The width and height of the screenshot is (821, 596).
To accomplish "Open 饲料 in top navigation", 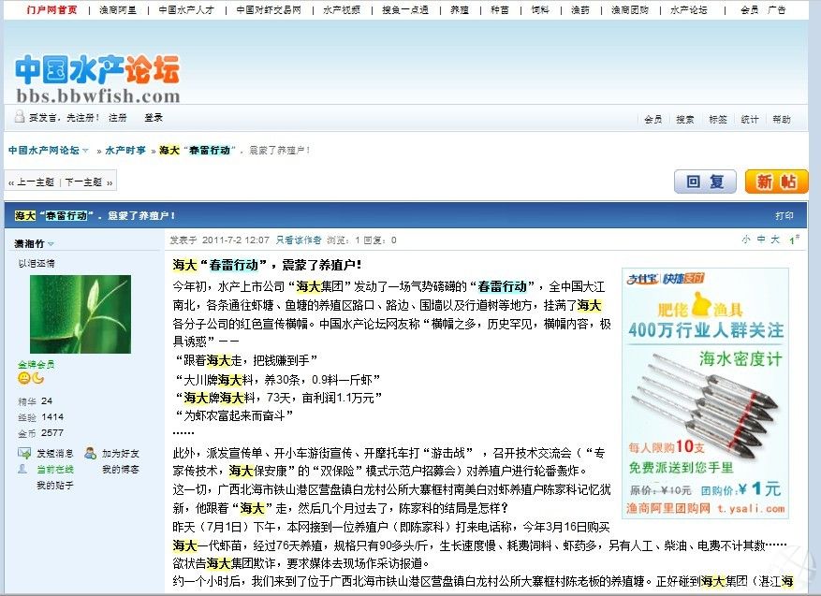I will click(540, 9).
